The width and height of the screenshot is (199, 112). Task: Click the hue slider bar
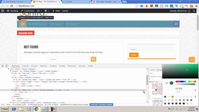[x=186, y=82]
